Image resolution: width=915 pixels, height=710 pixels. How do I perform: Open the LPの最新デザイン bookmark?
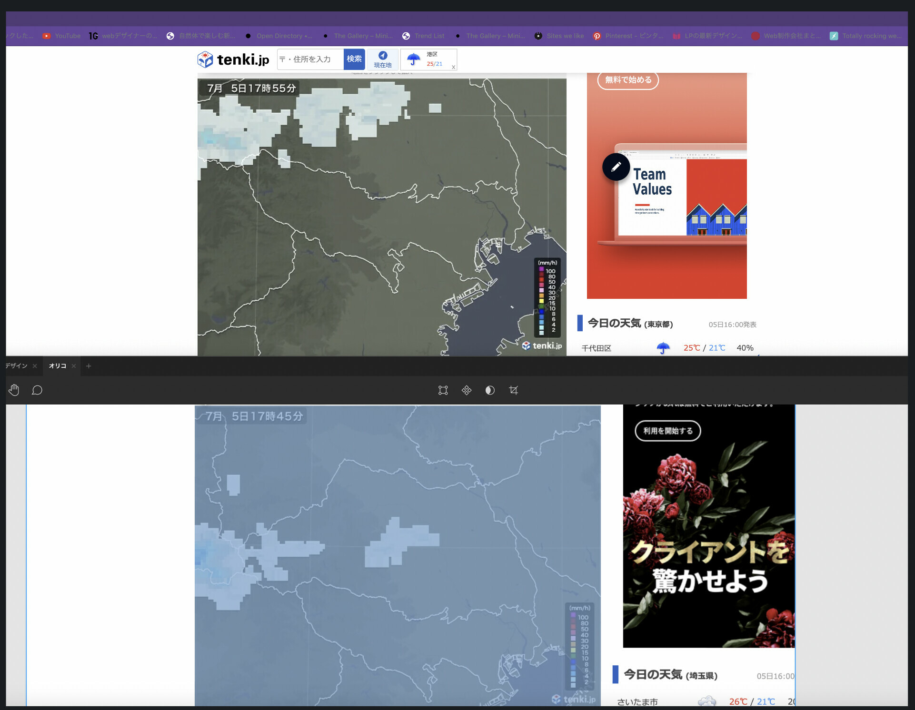(707, 36)
